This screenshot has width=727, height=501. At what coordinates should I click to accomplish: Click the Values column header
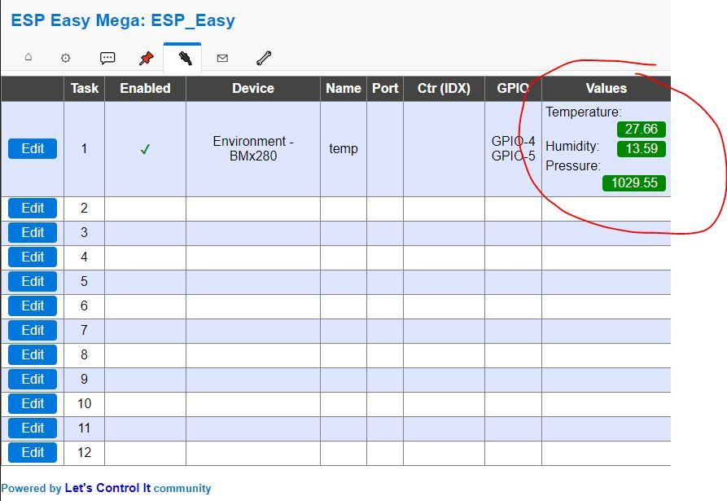pyautogui.click(x=606, y=88)
